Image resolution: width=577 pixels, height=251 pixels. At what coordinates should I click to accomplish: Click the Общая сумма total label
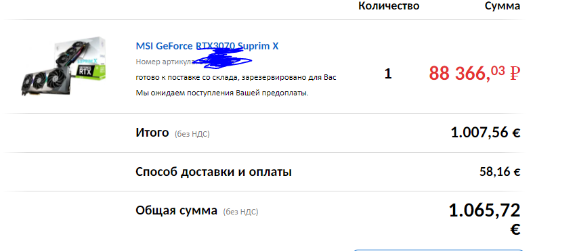click(x=176, y=210)
